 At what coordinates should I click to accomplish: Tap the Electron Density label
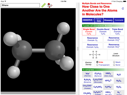pyautogui.click(x=88, y=63)
